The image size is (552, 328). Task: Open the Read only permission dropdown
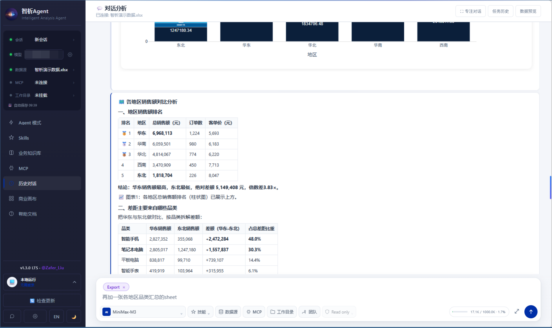(339, 312)
